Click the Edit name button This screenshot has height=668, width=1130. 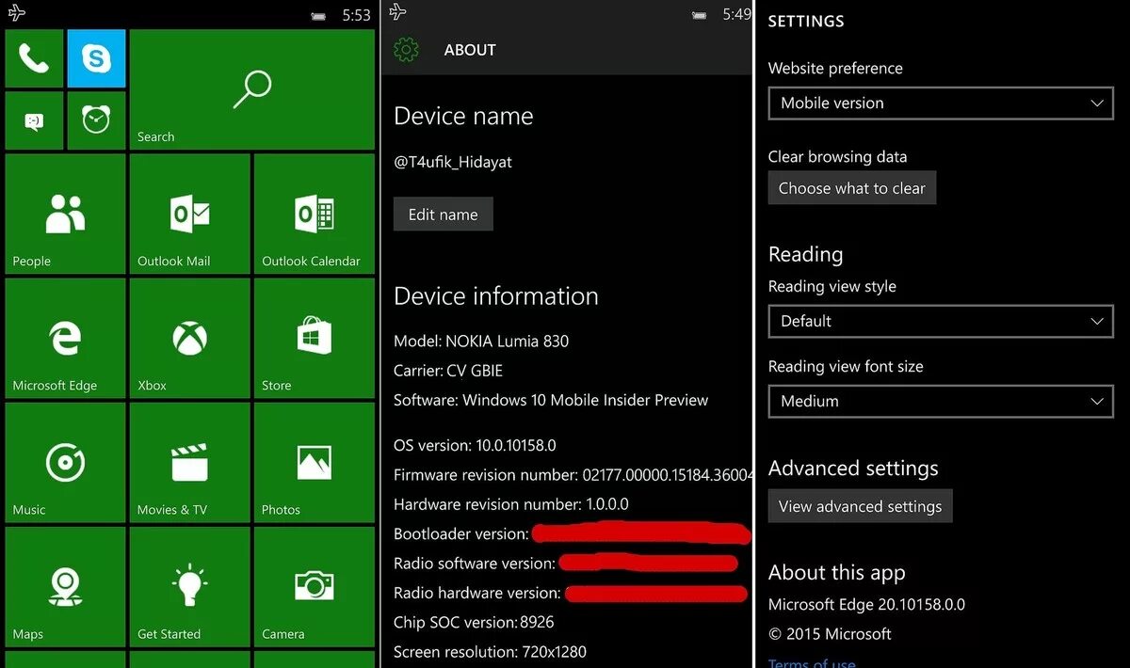tap(444, 215)
